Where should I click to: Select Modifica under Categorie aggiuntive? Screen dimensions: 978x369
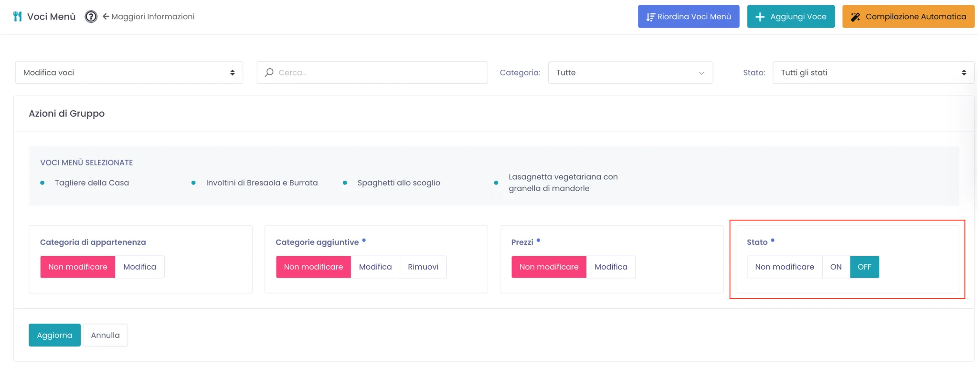coord(375,267)
